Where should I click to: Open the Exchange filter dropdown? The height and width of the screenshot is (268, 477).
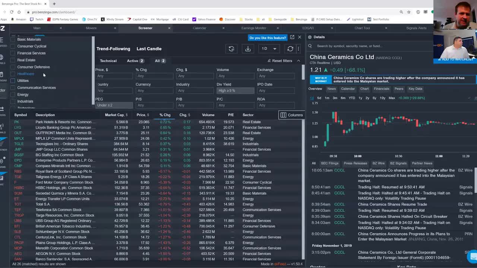[x=276, y=76]
